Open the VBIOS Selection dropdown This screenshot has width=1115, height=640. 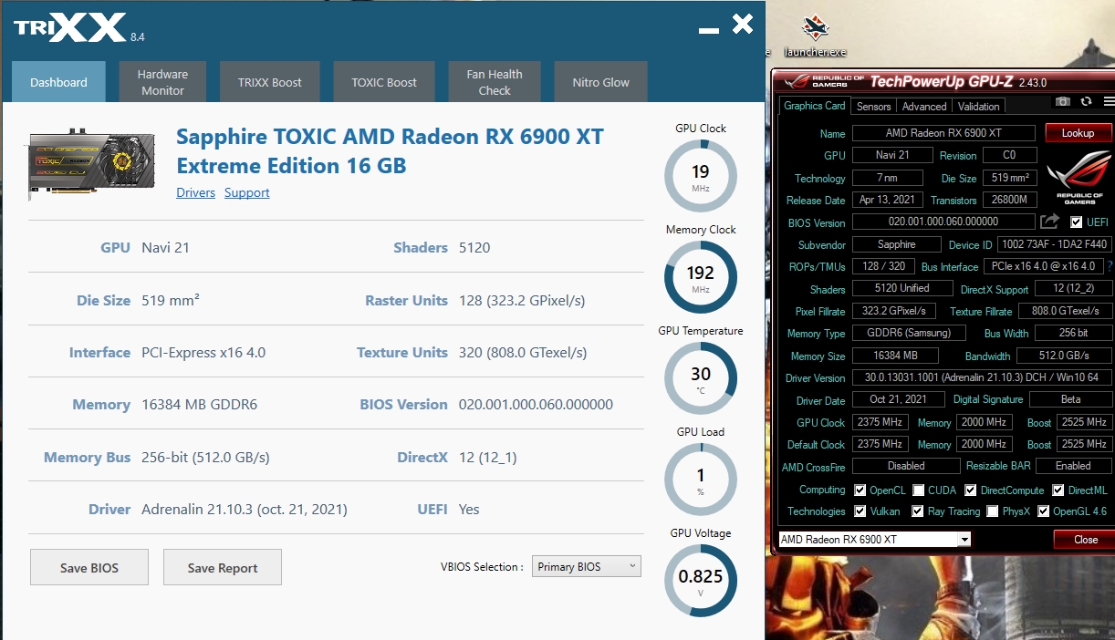(586, 567)
